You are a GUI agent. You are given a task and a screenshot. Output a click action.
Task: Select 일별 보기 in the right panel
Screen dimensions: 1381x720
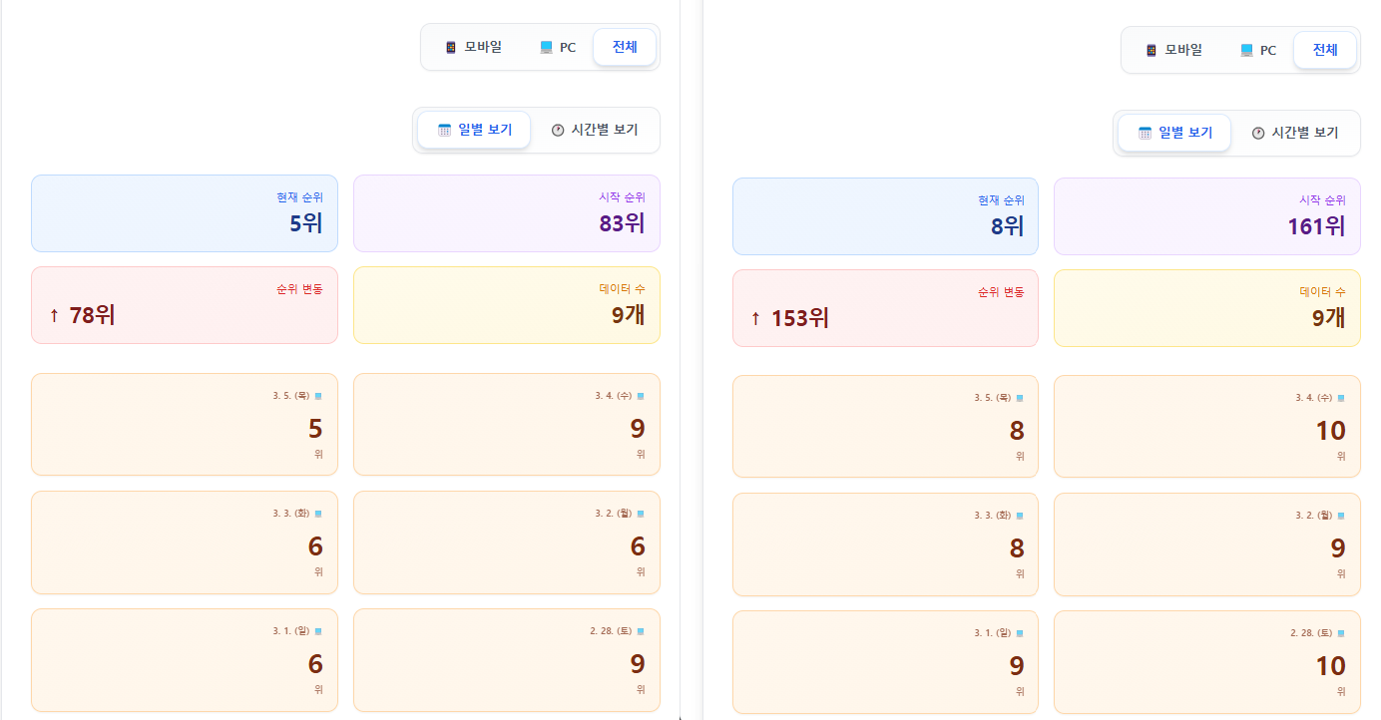[1174, 133]
